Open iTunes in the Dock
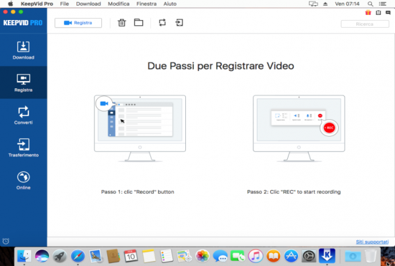 pos(256,256)
